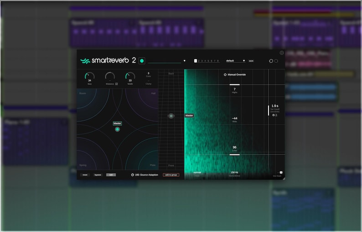
Task: Click the Master dot in reverb matrix
Action: coord(118,129)
